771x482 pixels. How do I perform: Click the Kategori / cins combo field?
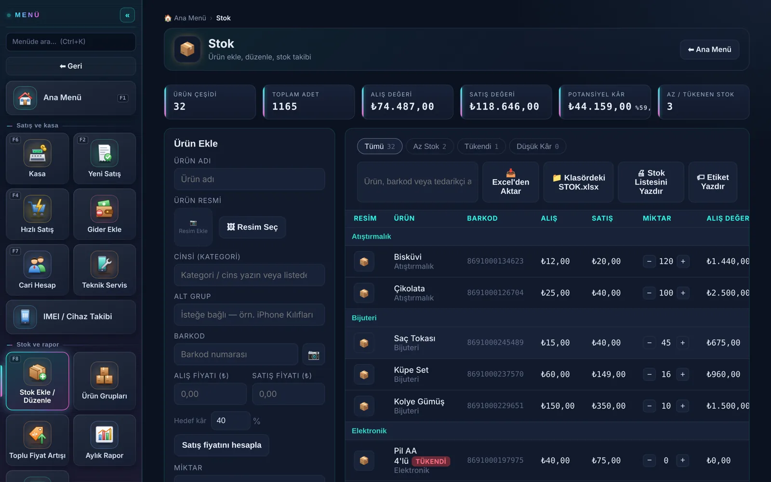[250, 275]
